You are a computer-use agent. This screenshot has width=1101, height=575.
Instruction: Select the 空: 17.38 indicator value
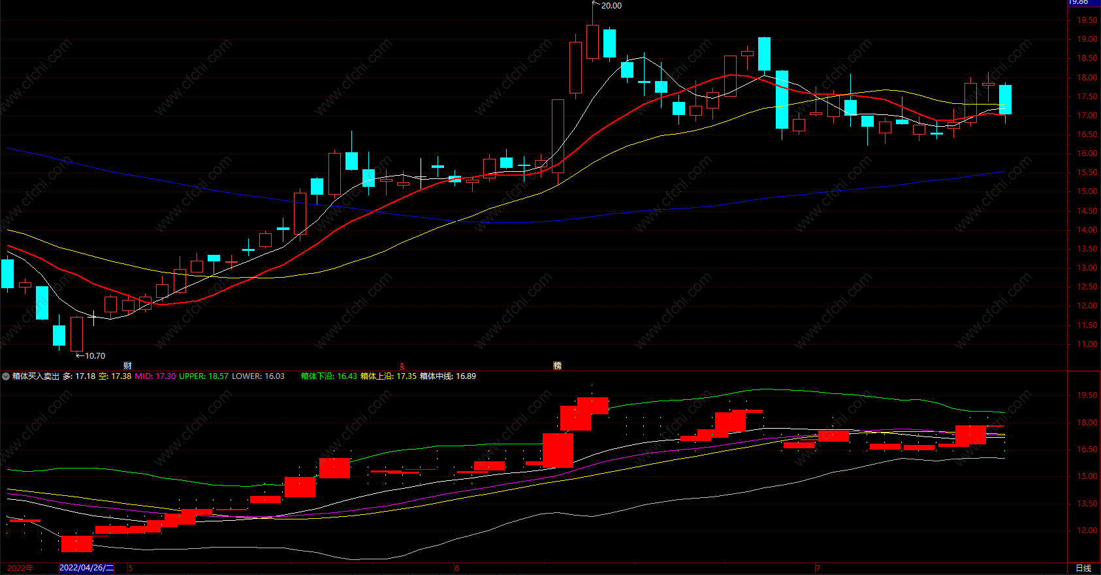tap(115, 376)
